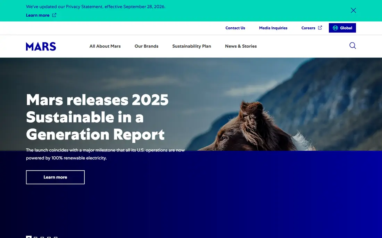Open the Global region selector
Screen dimensions: 382x238
coord(342,28)
